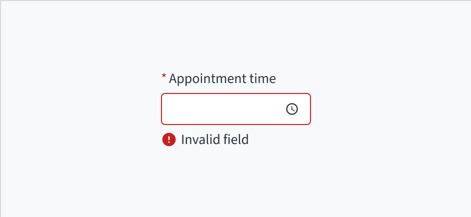The image size is (471, 217).
Task: Click the alert icon beside Invalid field
Action: click(x=169, y=139)
